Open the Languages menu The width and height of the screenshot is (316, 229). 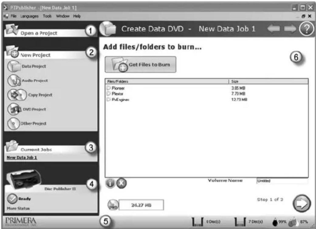point(29,16)
